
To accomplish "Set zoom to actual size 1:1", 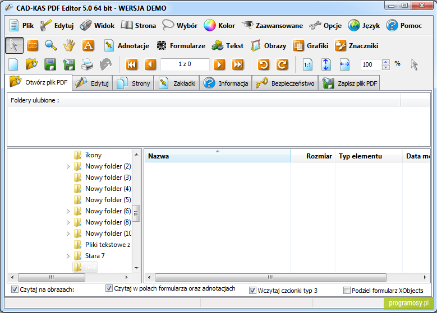I will pyautogui.click(x=307, y=64).
